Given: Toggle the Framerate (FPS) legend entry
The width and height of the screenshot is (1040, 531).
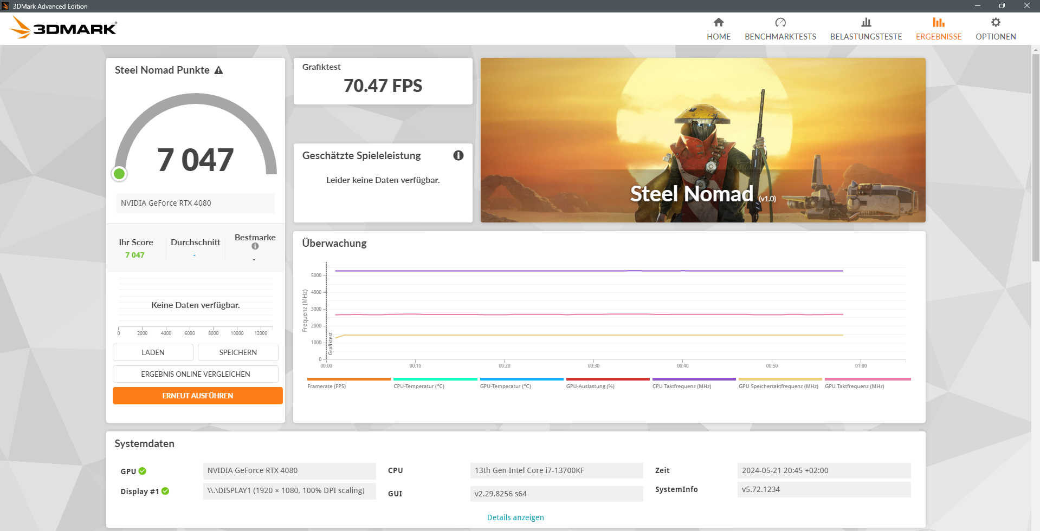Looking at the screenshot, I should click(x=348, y=383).
